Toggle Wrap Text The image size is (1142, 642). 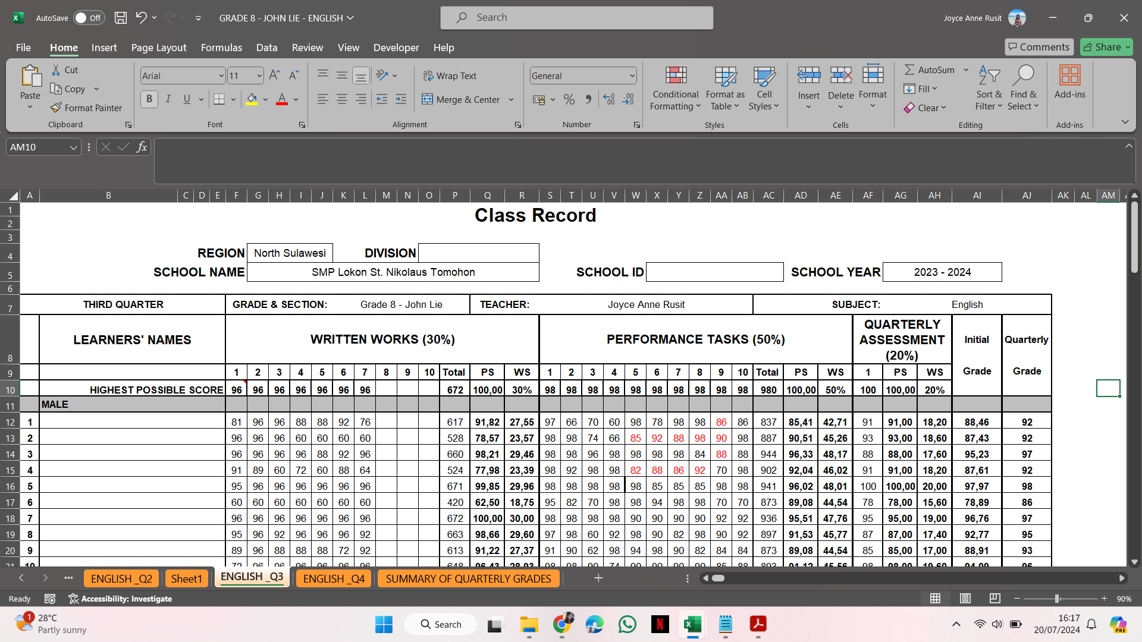(450, 75)
